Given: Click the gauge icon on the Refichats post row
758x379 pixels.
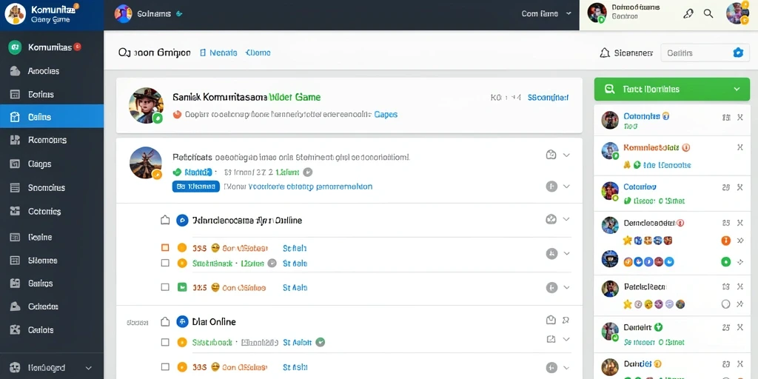Looking at the screenshot, I should point(551,155).
